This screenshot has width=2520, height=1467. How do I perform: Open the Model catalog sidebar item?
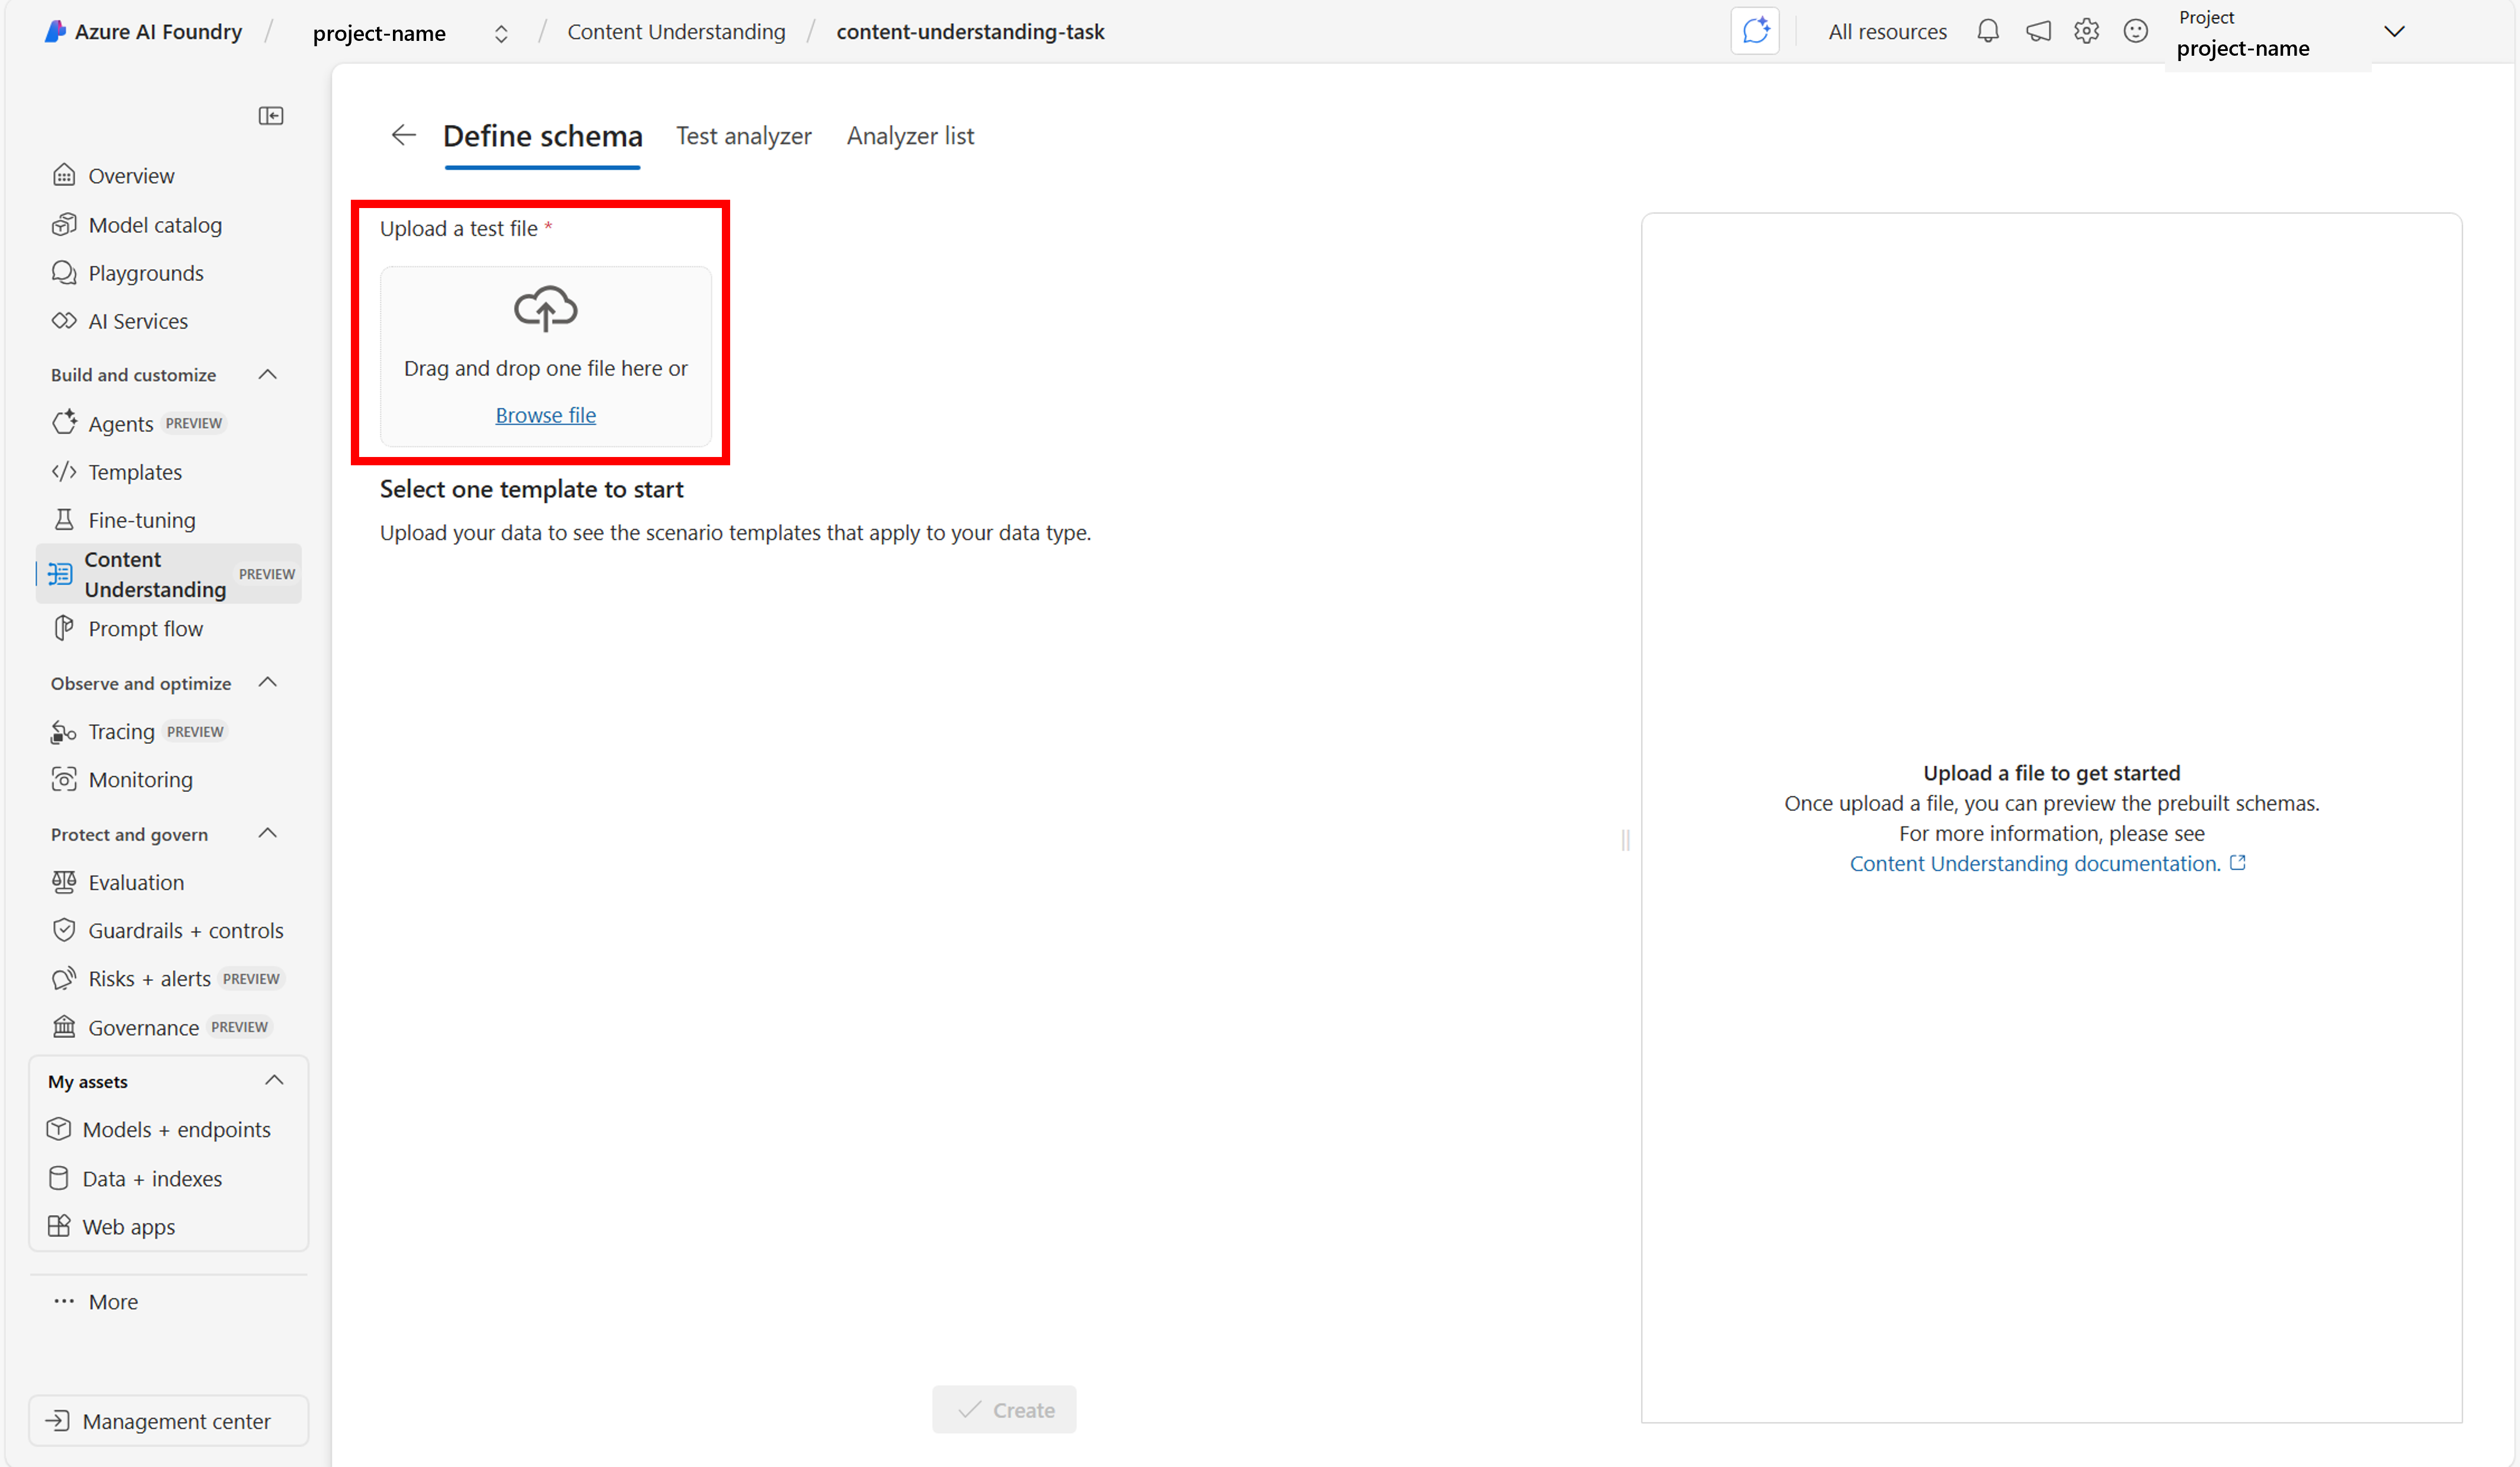point(155,225)
